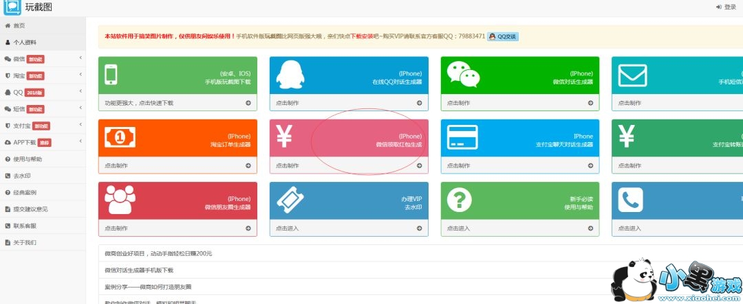
Task: Click the WeChat bubbles icon on the 微信对话生成器 card
Action: [463, 74]
